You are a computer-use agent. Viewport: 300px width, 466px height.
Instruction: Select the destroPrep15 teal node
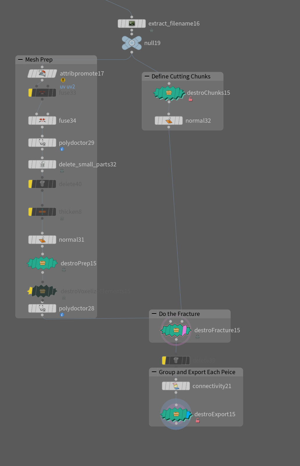coord(42,263)
